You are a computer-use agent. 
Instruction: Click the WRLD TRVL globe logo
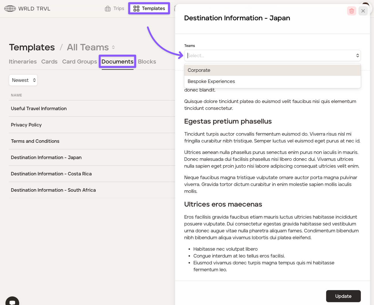point(10,9)
